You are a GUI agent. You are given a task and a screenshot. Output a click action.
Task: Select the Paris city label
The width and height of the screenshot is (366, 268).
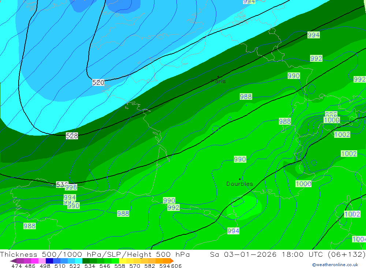click(x=218, y=81)
